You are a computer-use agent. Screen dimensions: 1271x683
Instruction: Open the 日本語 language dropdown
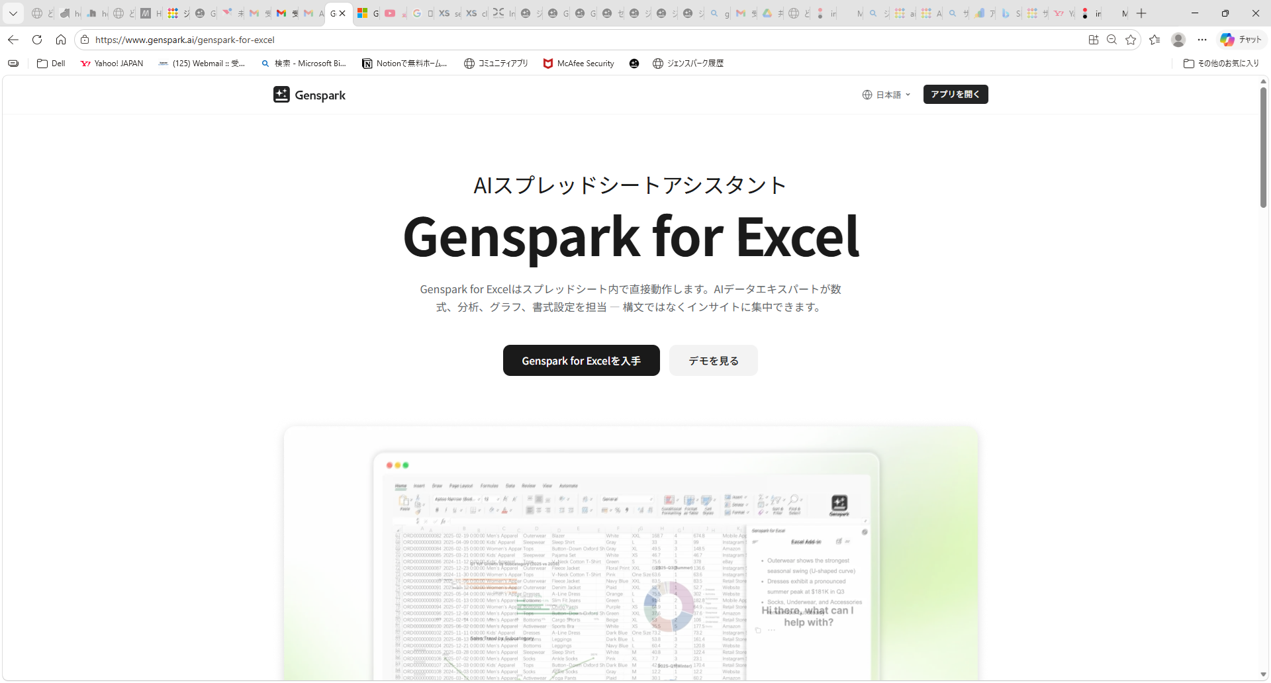click(x=892, y=95)
